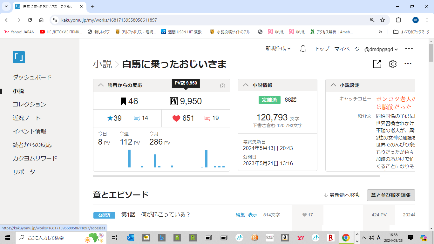Click the blue star 39 rating
The height and width of the screenshot is (244, 434).
[x=115, y=118]
